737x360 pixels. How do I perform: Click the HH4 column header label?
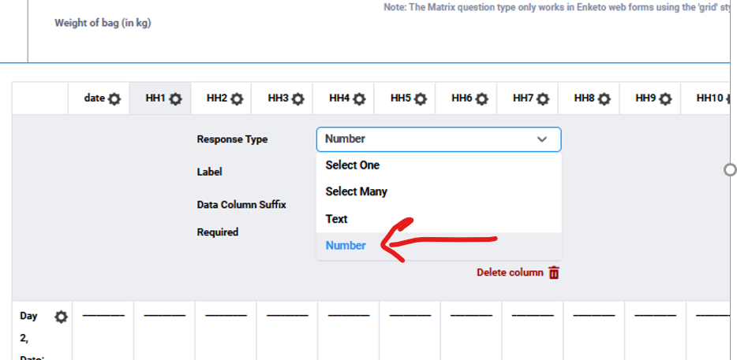click(339, 98)
